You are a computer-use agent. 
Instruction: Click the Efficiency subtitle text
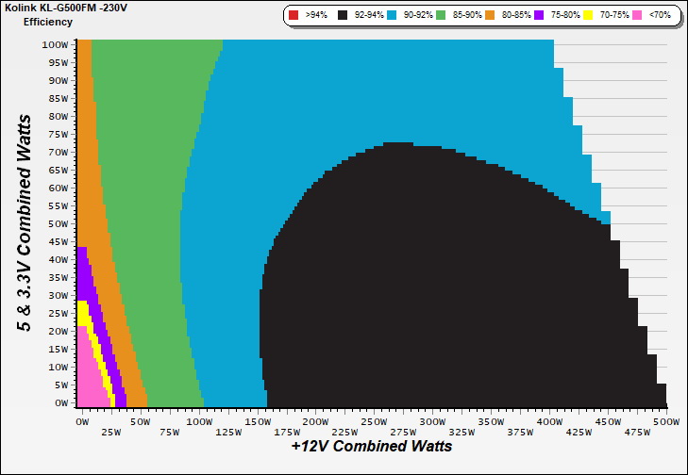[49, 22]
